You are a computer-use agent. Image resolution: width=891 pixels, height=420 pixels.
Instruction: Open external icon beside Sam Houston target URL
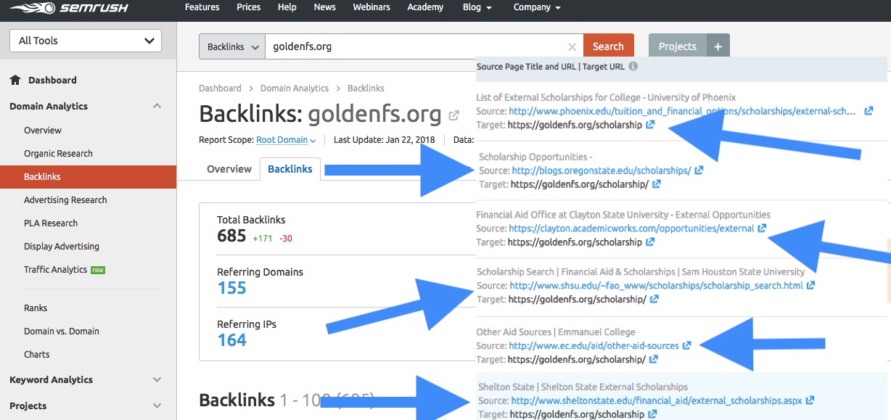pos(654,299)
